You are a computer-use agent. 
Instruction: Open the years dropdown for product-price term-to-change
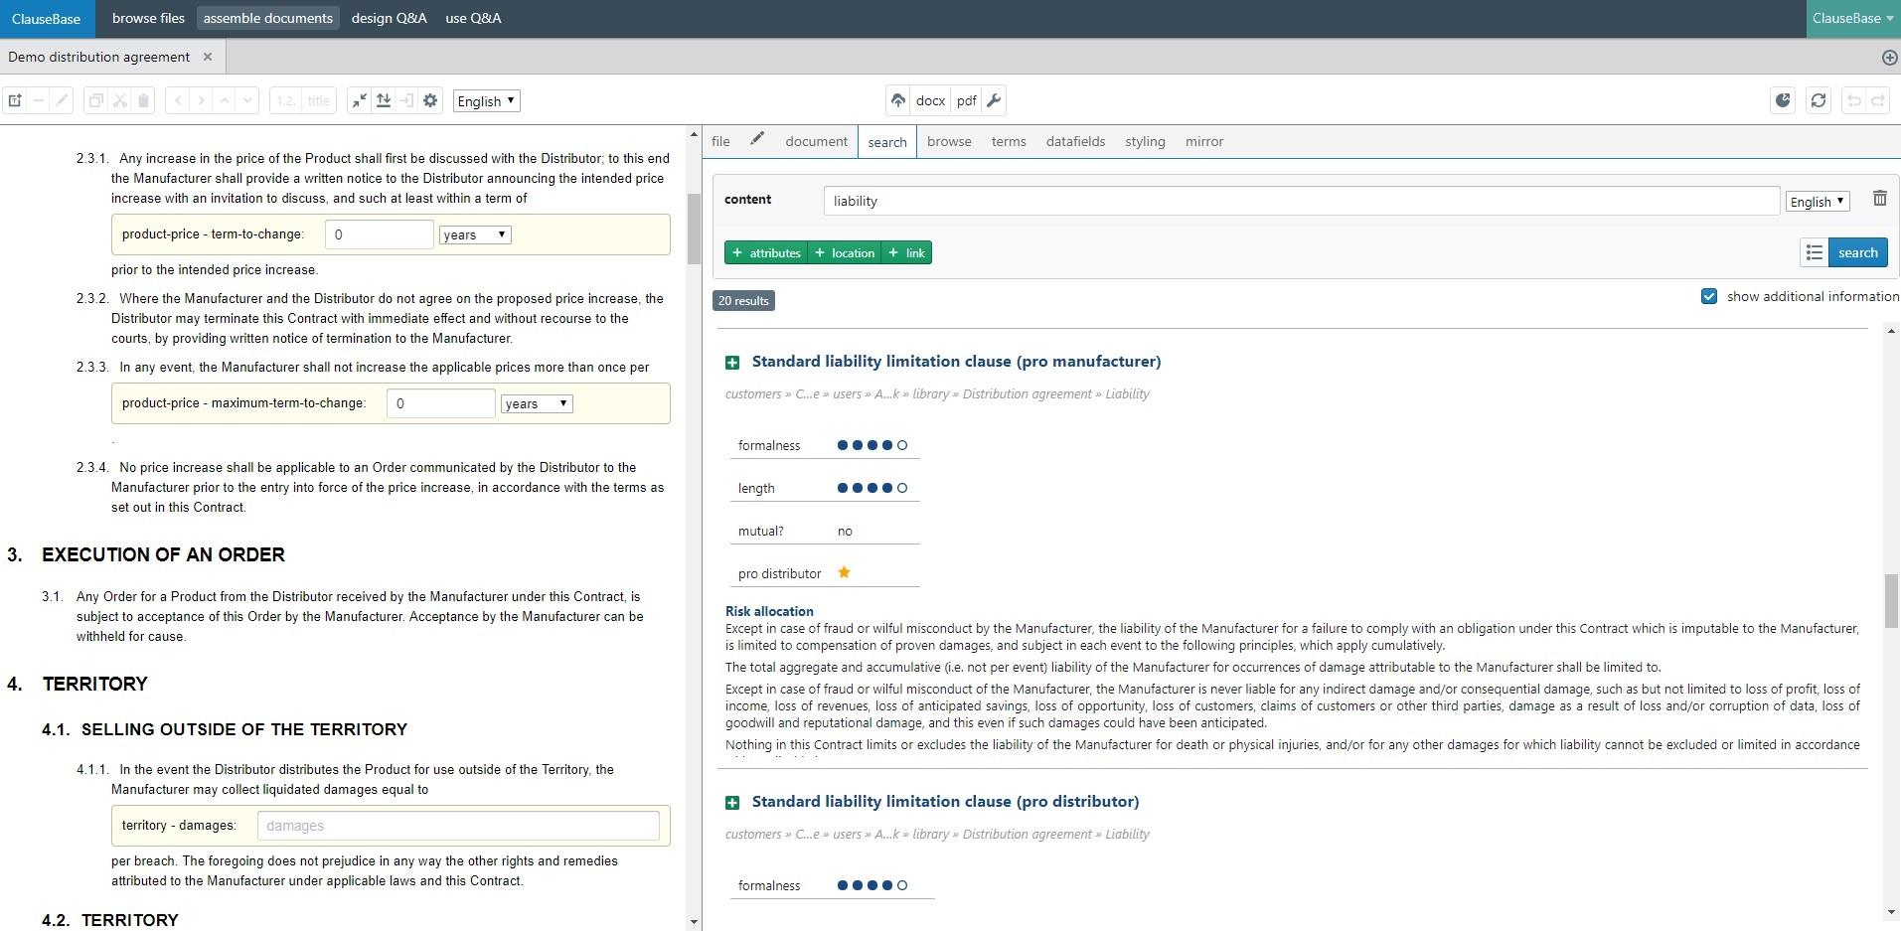coord(475,234)
